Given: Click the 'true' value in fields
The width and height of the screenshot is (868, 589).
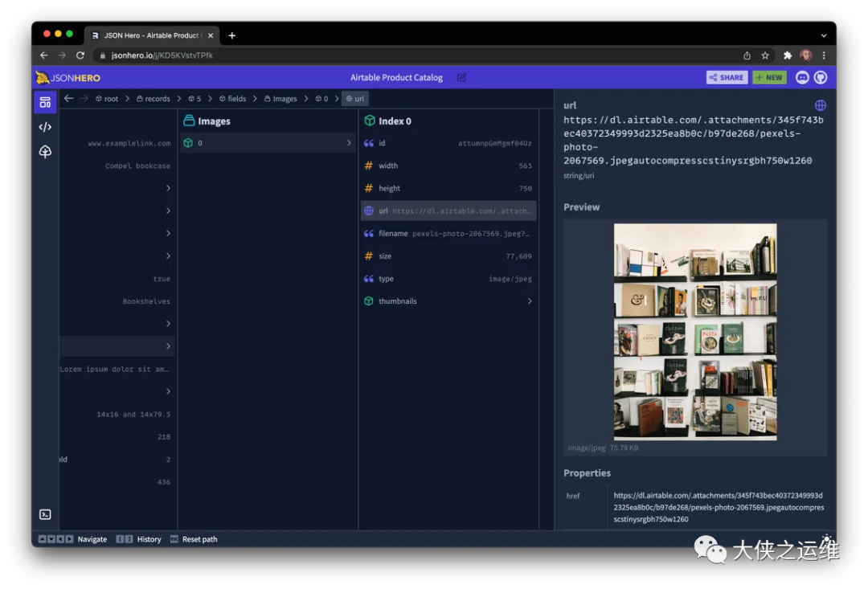Looking at the screenshot, I should pyautogui.click(x=162, y=279).
